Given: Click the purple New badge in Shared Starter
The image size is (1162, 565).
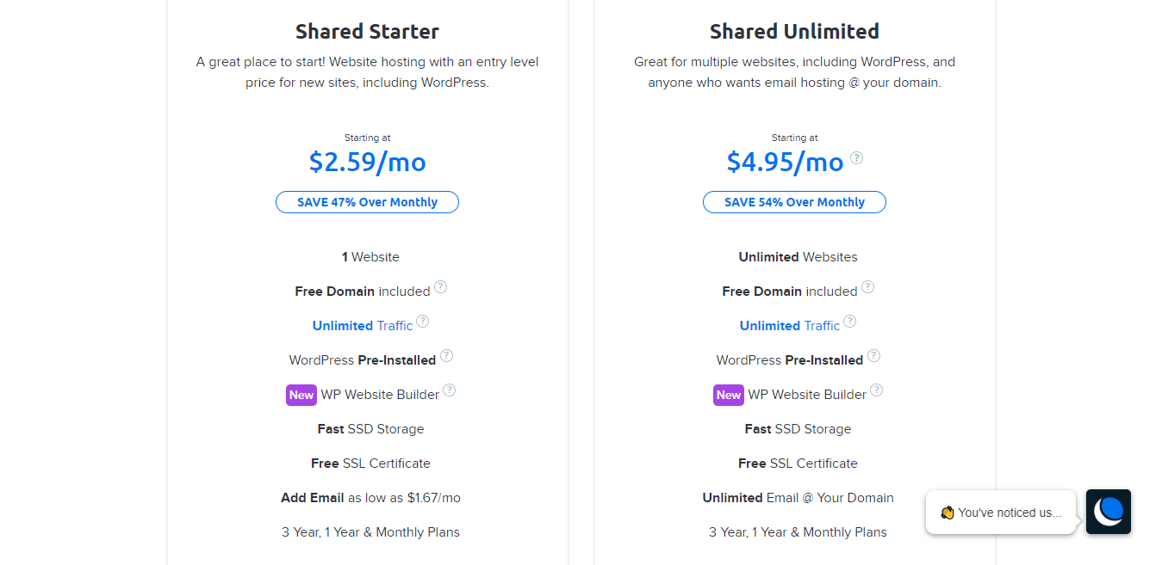Looking at the screenshot, I should point(301,395).
